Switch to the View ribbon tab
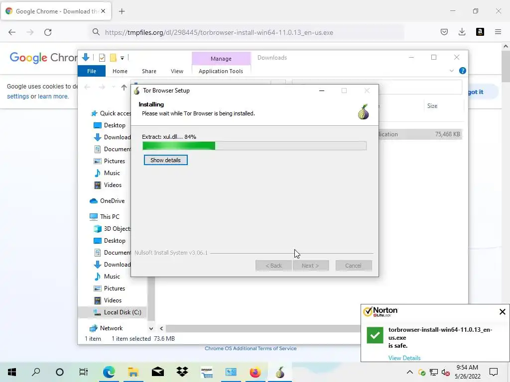The width and height of the screenshot is (510, 382). (x=177, y=71)
